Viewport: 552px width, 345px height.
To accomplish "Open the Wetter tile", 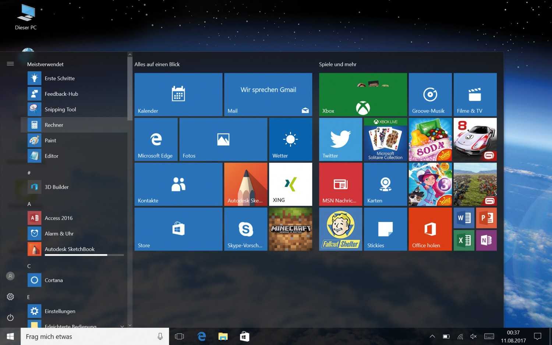I will tap(291, 139).
